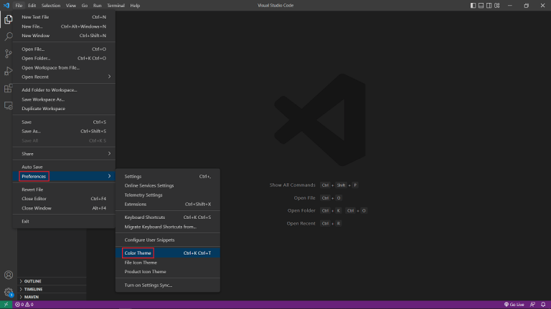
Task: Open the Run and Debug view
Action: click(x=9, y=71)
